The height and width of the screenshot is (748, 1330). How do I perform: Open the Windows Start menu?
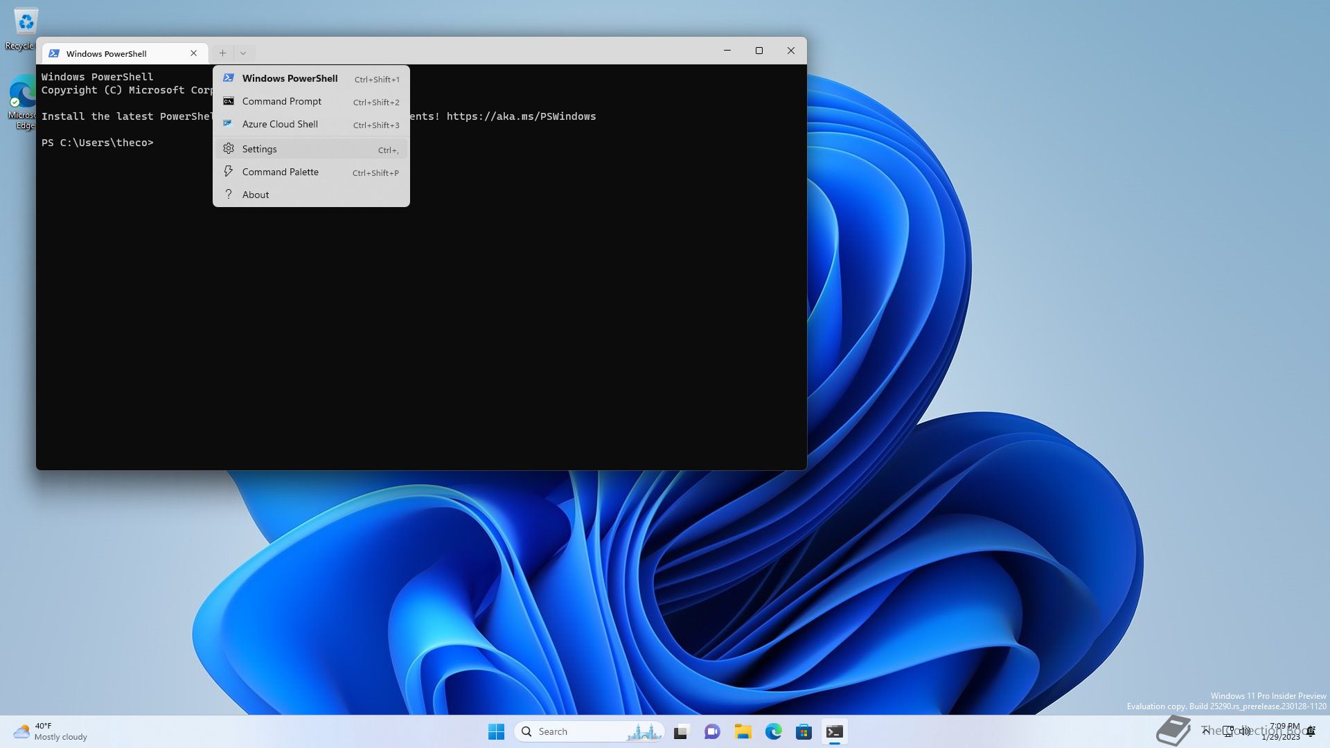point(497,731)
